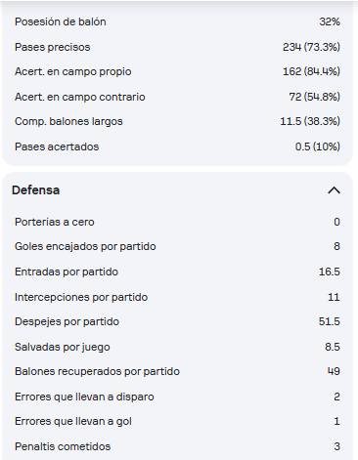Click the 234 (73.3%) value
This screenshot has width=358, height=460.
point(311,47)
